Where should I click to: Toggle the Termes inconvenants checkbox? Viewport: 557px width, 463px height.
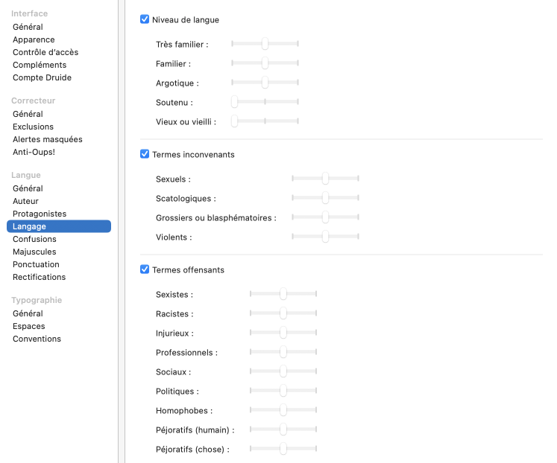click(145, 154)
